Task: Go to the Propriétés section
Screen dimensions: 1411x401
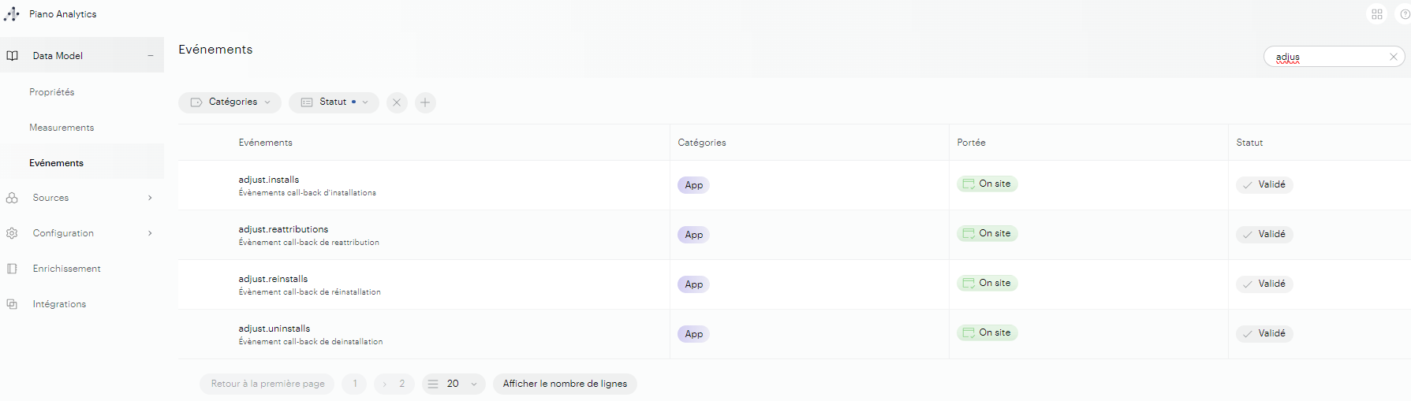Action: (x=52, y=92)
